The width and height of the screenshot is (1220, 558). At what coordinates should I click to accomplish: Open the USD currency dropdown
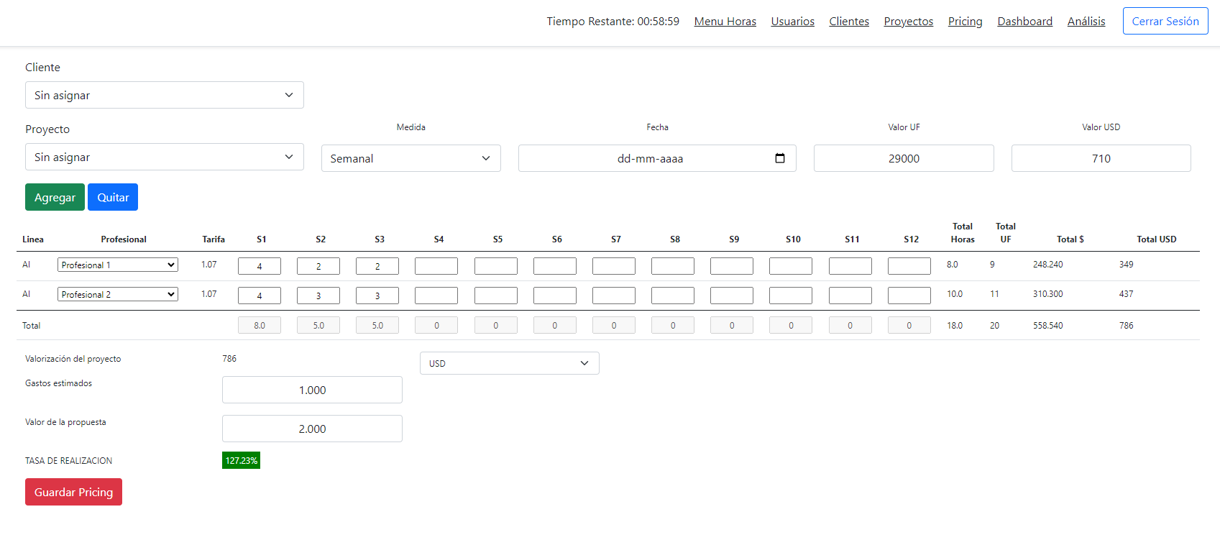pos(510,363)
